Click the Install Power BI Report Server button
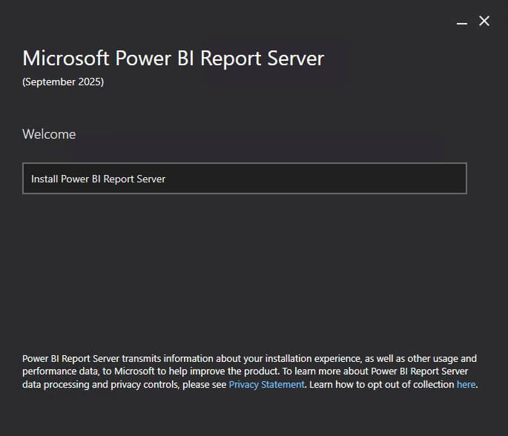The height and width of the screenshot is (436, 508). [245, 179]
